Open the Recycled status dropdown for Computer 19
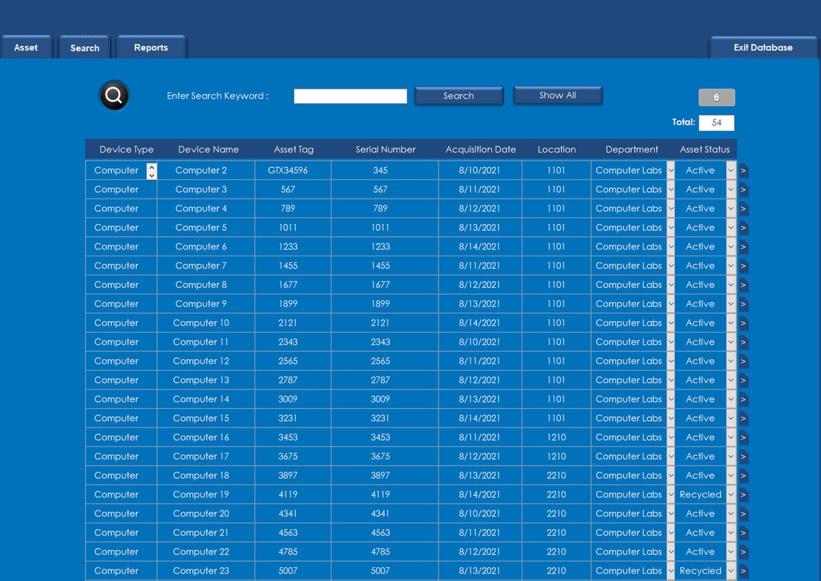Viewport: 821px width, 581px height. tap(731, 495)
